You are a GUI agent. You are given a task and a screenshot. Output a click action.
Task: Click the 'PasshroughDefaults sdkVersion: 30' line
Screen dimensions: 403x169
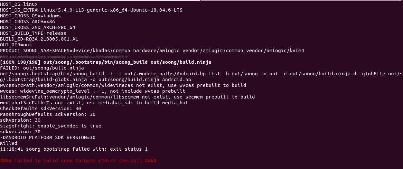pyautogui.click(x=48, y=114)
